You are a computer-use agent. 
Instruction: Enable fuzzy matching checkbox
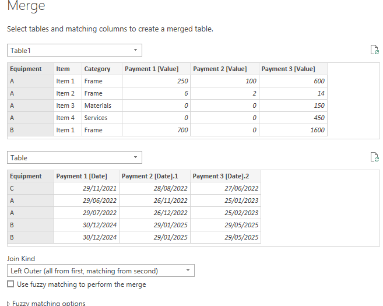10,284
